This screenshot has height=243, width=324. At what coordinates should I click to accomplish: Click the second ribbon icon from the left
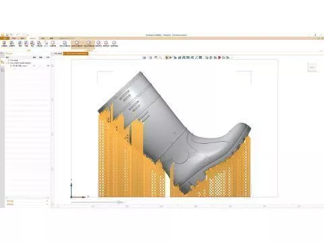tap(11, 44)
